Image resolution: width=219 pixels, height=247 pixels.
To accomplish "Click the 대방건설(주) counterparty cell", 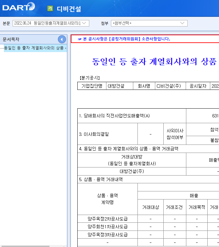I will click(132, 171).
